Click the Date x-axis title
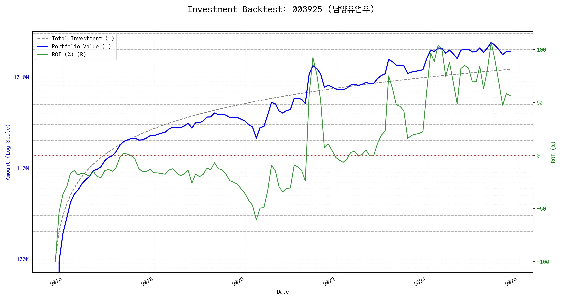Viewport: 562px width, 300px height. [283, 292]
